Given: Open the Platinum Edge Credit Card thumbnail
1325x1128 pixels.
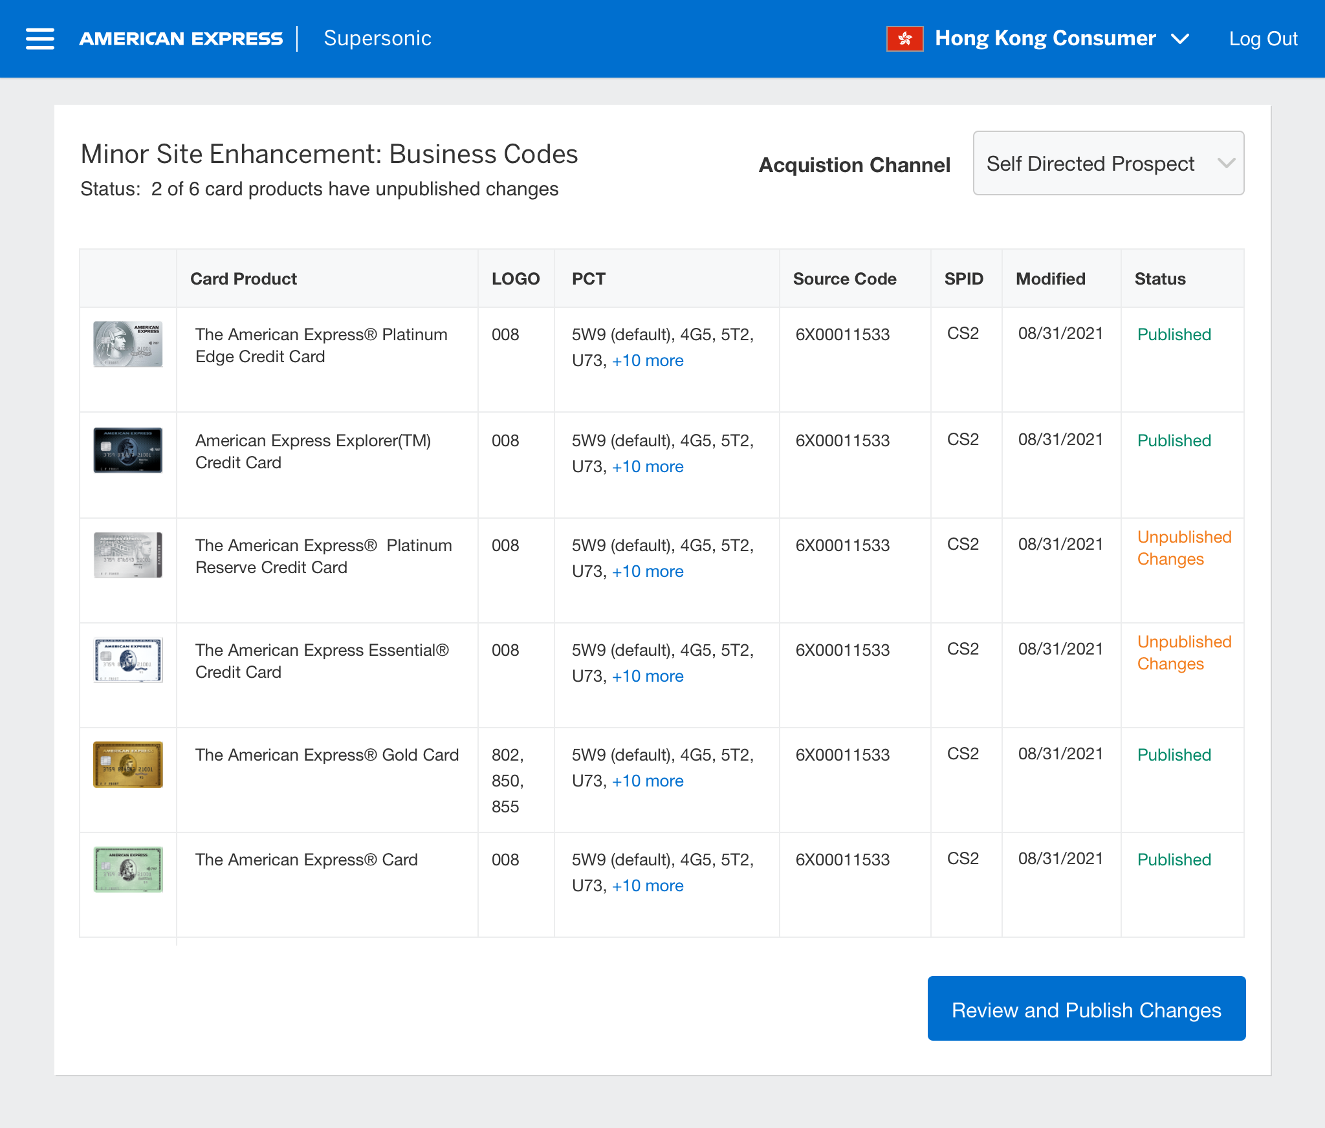Looking at the screenshot, I should click(127, 344).
